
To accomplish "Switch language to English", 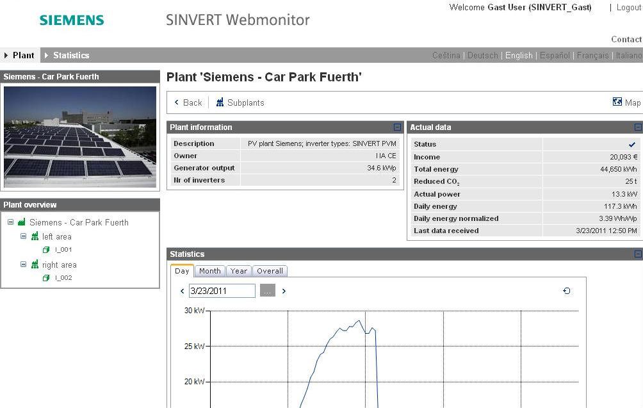I will click(x=519, y=55).
